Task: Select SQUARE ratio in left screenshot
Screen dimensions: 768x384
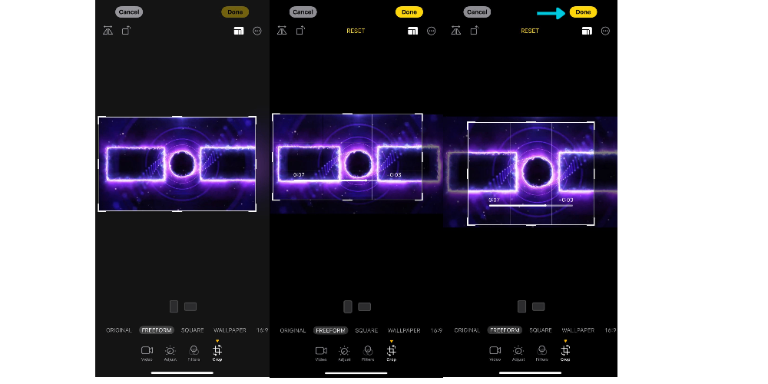Action: click(x=193, y=330)
